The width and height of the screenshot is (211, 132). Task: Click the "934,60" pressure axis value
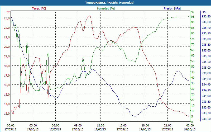point(205,79)
